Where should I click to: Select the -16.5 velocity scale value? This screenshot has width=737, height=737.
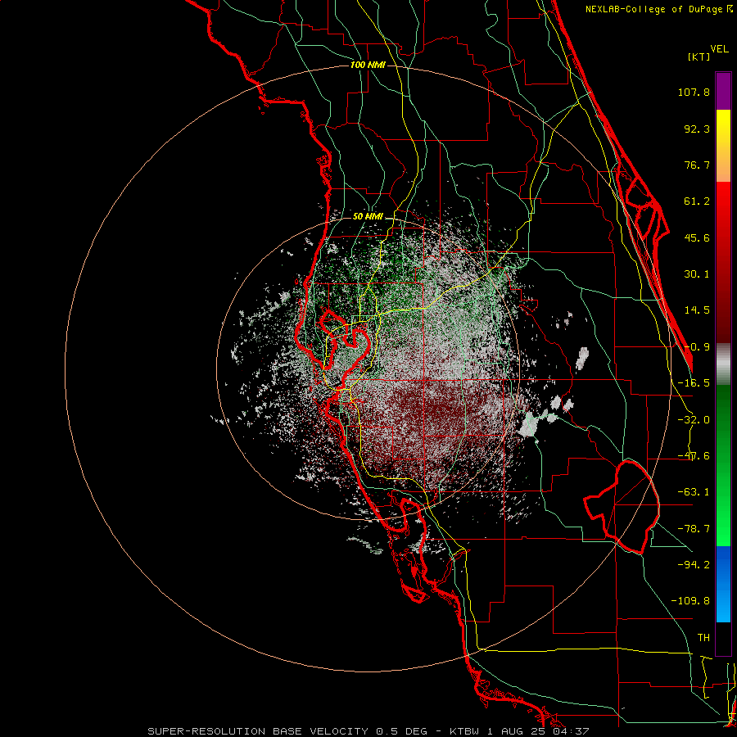point(694,383)
